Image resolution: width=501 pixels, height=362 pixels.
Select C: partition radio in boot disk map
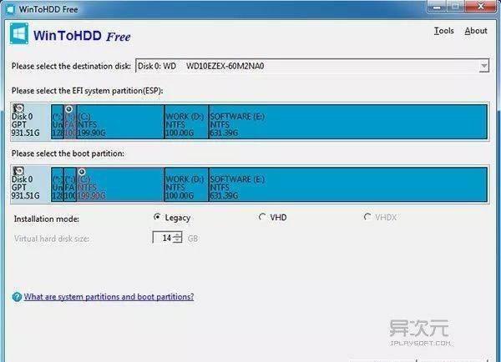[x=82, y=172]
